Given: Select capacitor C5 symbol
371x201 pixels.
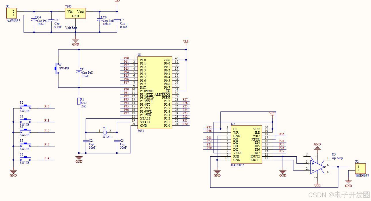Looking at the screenshot, I should coord(51,20).
